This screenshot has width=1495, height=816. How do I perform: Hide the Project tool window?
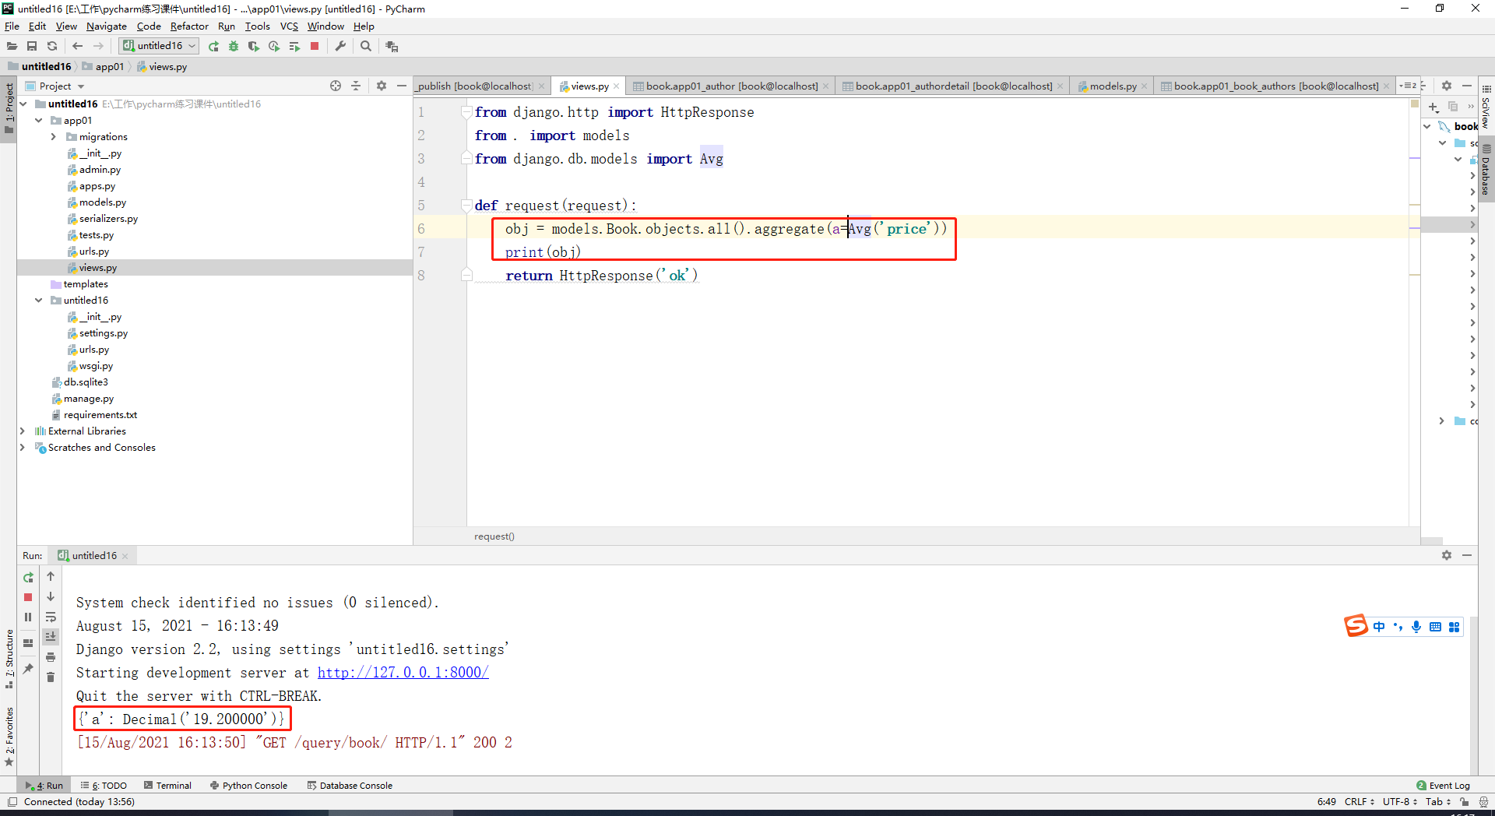tap(402, 86)
